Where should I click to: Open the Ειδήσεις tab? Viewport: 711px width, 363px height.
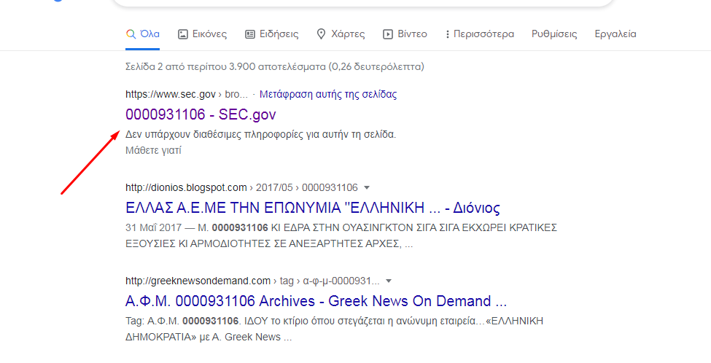click(x=271, y=34)
